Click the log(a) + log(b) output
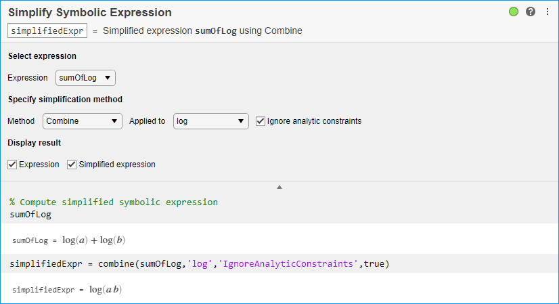Image resolution: width=559 pixels, height=304 pixels. (94, 240)
